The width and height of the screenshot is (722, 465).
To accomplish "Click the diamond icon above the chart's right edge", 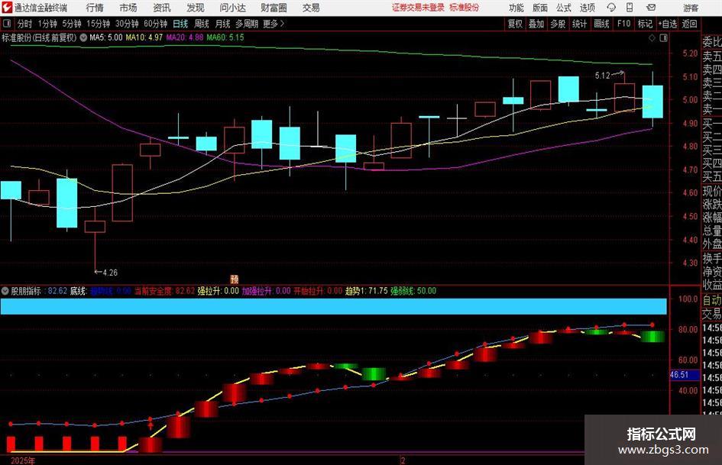I will tap(652, 38).
